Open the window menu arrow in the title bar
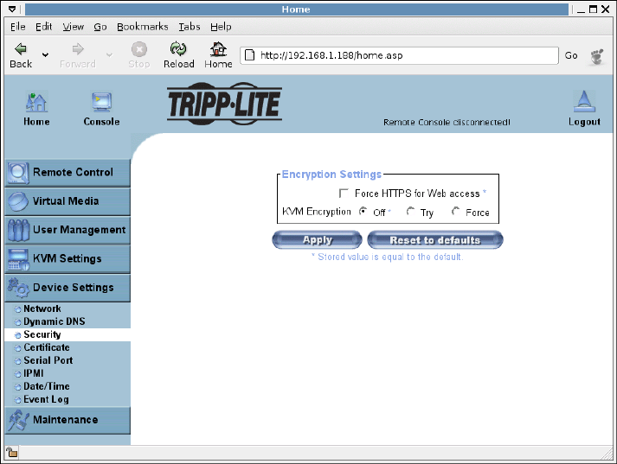Image resolution: width=617 pixels, height=464 pixels. click(x=12, y=9)
